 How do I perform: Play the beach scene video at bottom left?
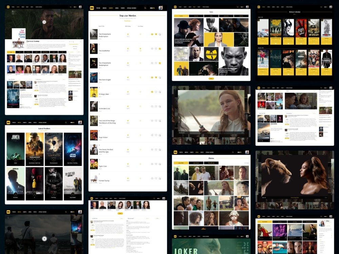pyautogui.click(x=44, y=239)
